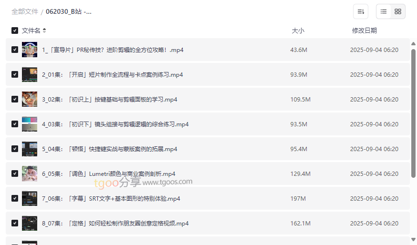Open 7_06集「字幕」SRT文字 file

pyautogui.click(x=111, y=198)
